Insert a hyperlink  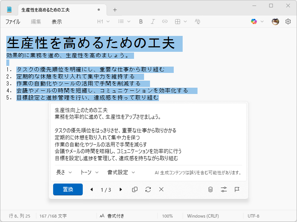(x=165, y=21)
